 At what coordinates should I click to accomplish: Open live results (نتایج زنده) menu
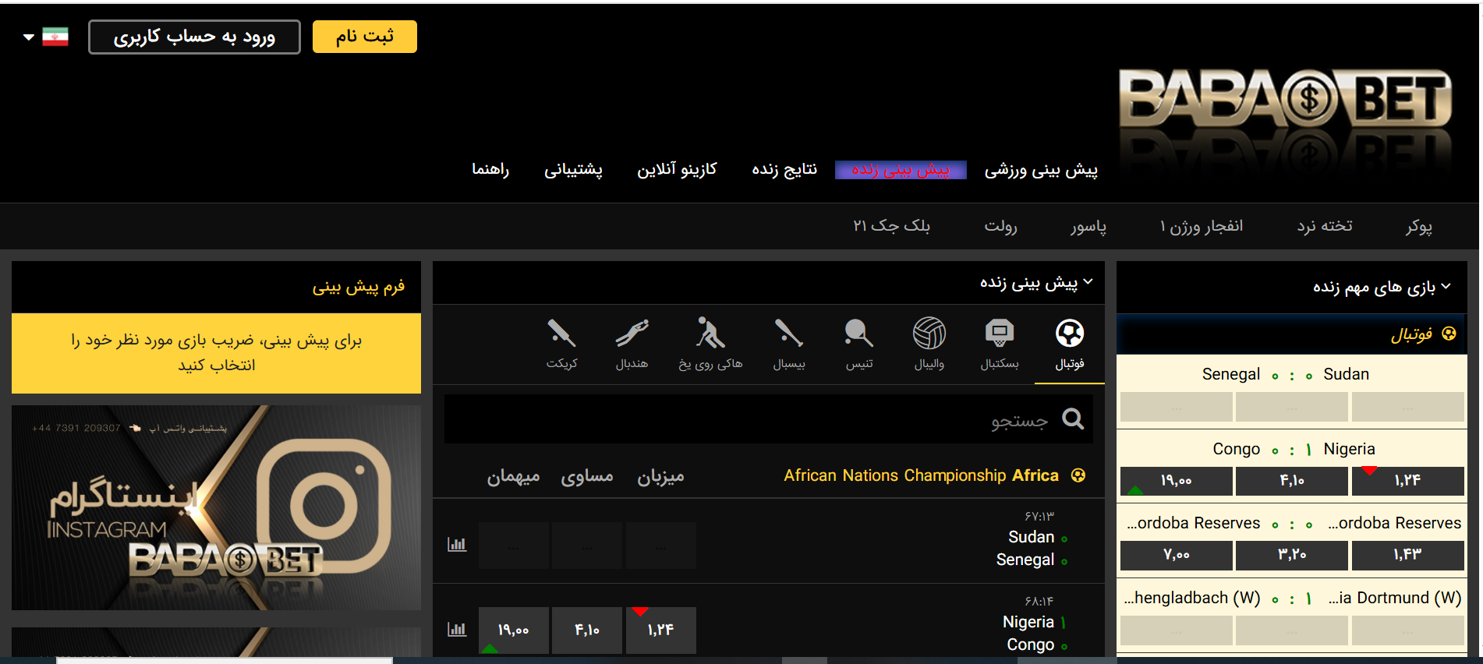pos(784,169)
